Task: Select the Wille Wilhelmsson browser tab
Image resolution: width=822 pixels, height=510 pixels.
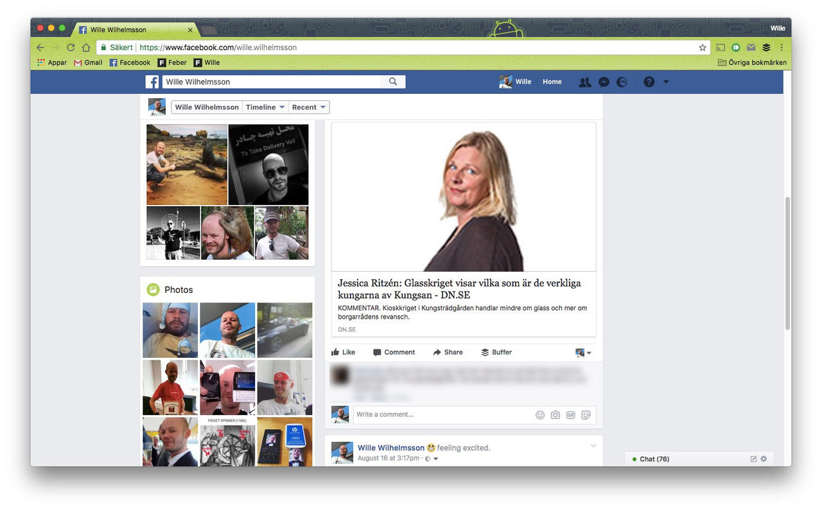Action: (x=136, y=30)
